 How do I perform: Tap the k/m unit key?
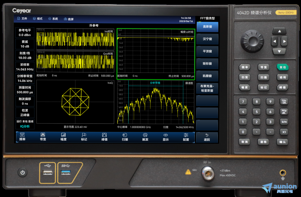(x=284, y=122)
